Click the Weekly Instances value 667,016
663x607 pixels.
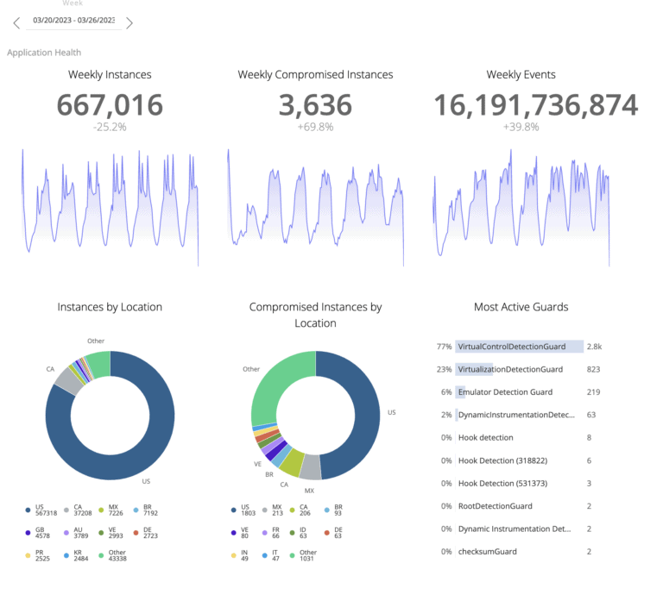[x=110, y=104]
